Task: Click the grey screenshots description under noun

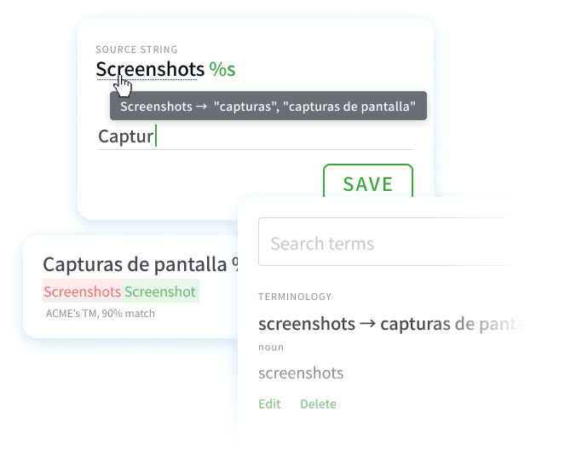Action: pos(301,373)
